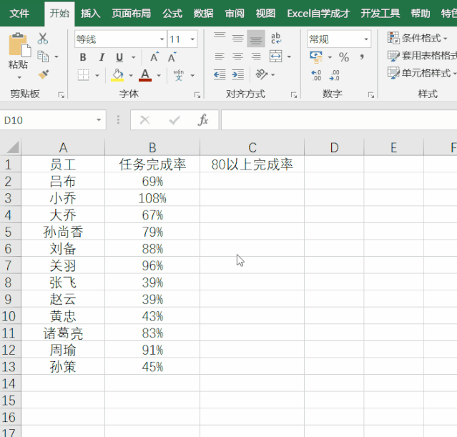Open the number format dropdown 常规

point(366,39)
